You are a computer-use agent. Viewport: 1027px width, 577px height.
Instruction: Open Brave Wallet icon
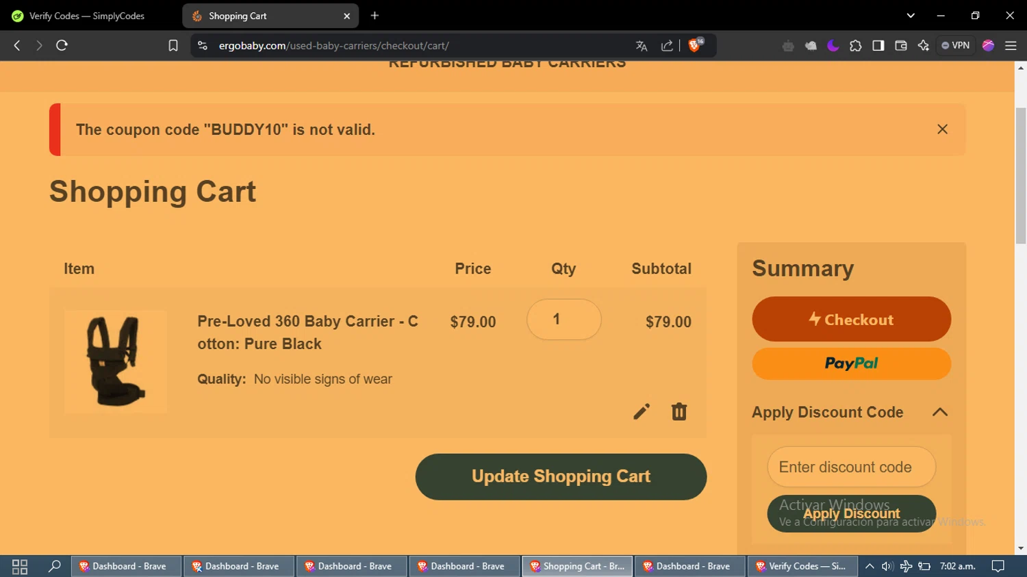pos(901,46)
